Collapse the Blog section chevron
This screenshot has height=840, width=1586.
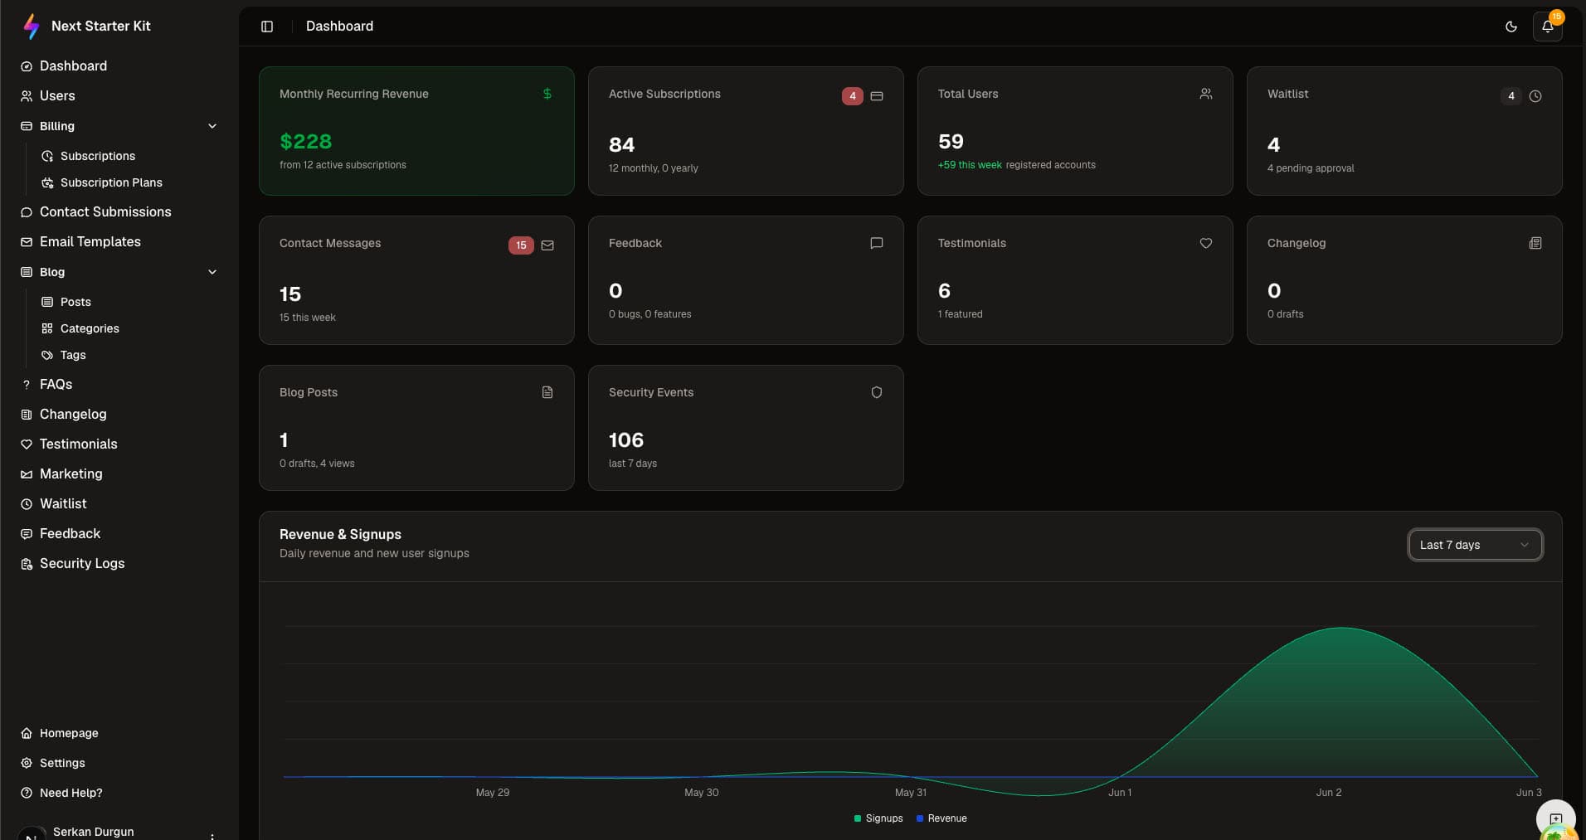[x=212, y=272]
